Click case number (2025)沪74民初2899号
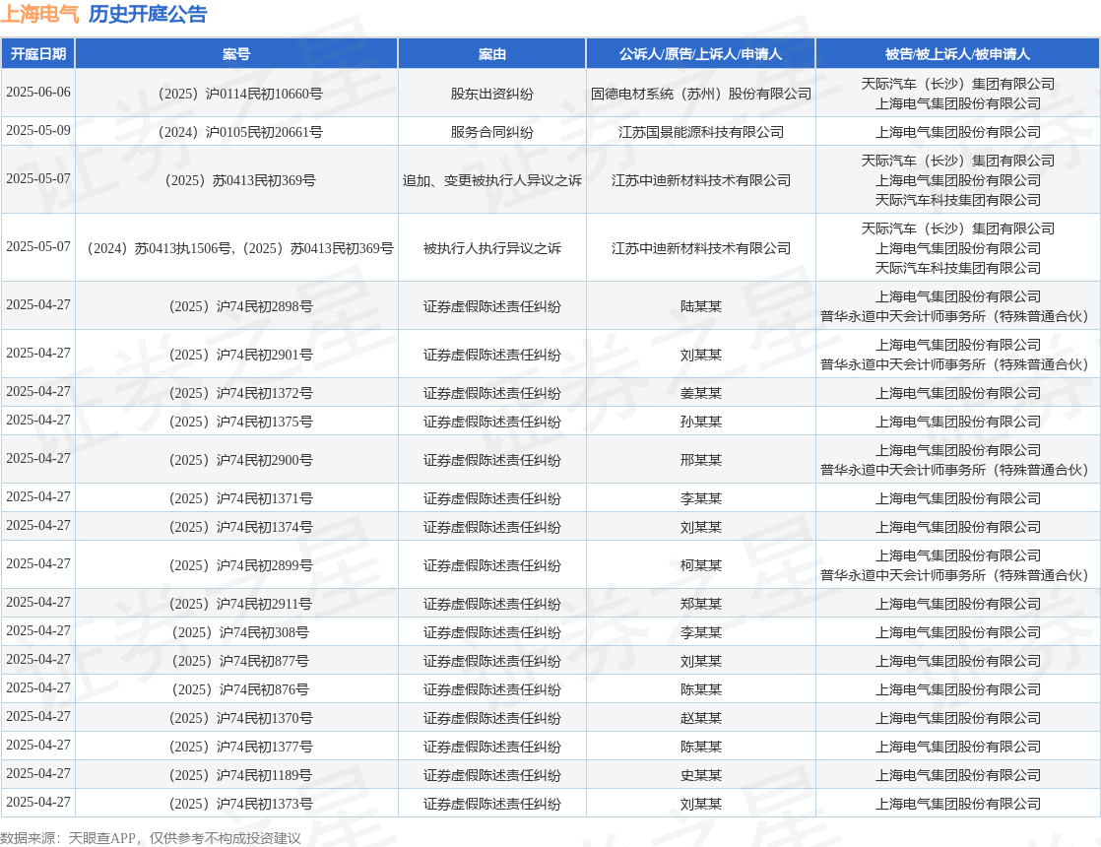Viewport: 1101px width, 847px height. 236,566
